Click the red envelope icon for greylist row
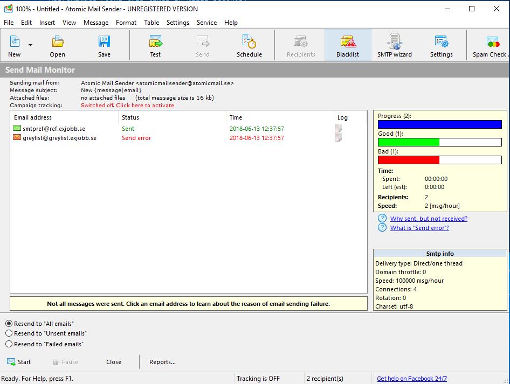This screenshot has height=384, width=510. coord(17,137)
